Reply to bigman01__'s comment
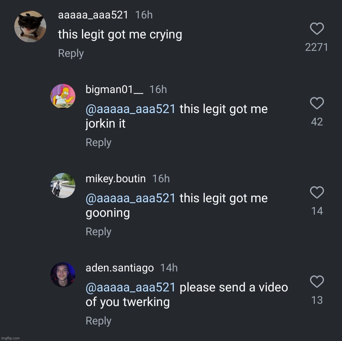 click(98, 143)
